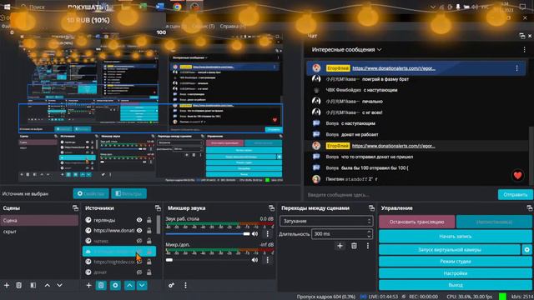
Task: Add a new source with the plus icon
Action: click(x=89, y=285)
